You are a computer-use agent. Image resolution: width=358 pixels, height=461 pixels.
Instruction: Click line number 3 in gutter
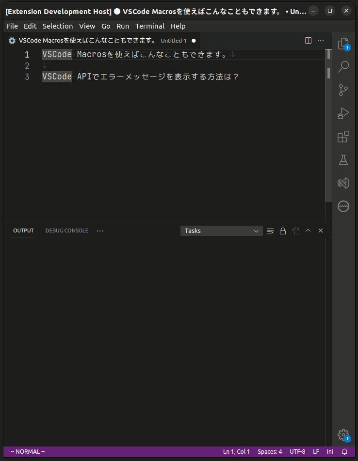27,77
